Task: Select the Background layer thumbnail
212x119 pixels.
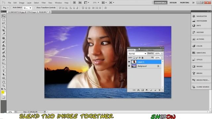Action: click(134, 66)
